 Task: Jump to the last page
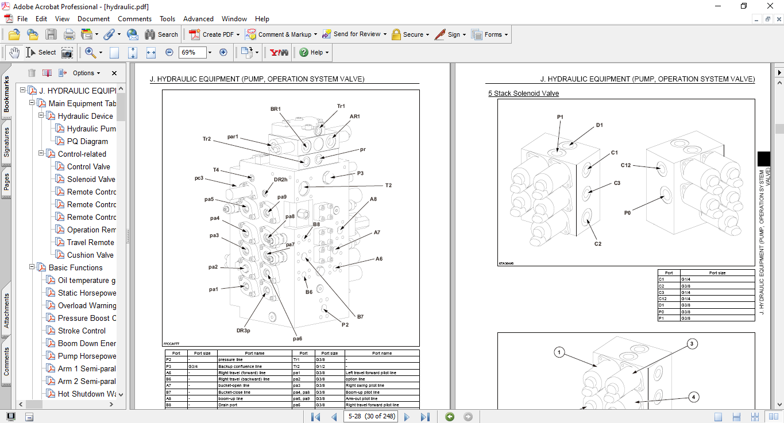[x=425, y=417]
